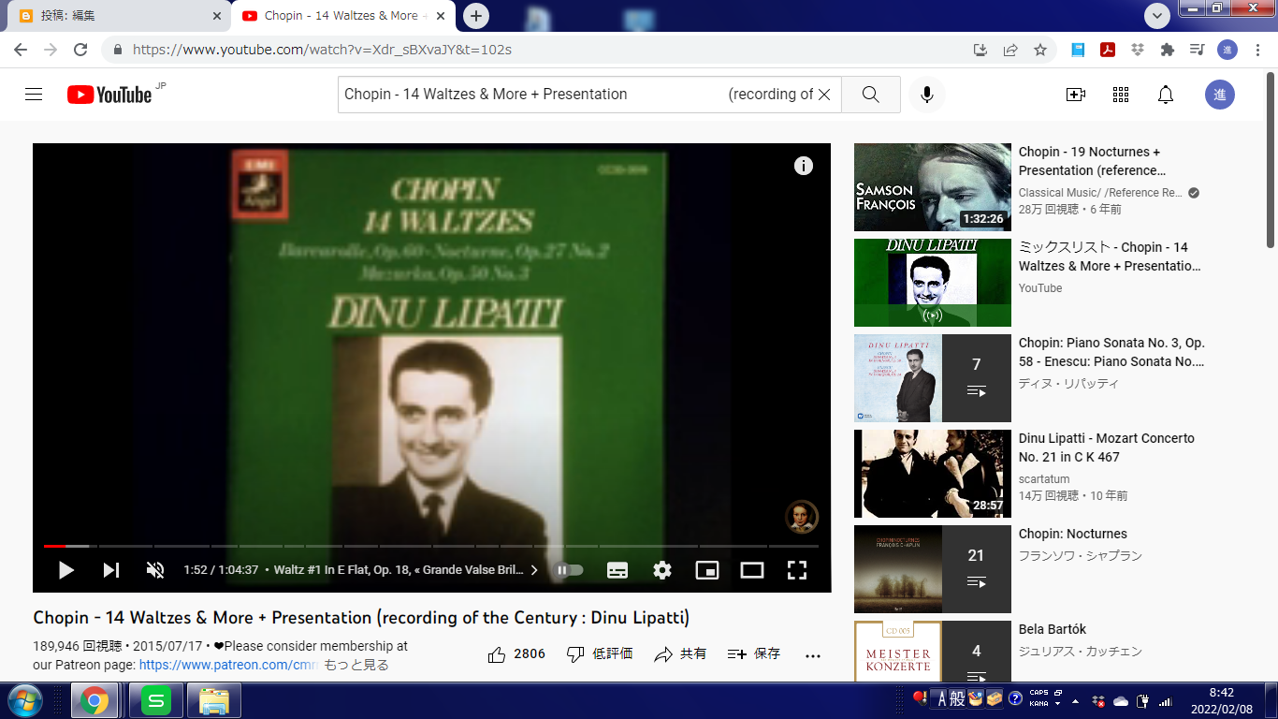Open player settings gear

click(x=662, y=569)
